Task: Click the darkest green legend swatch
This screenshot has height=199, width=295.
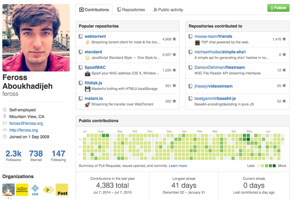Action: (x=274, y=166)
